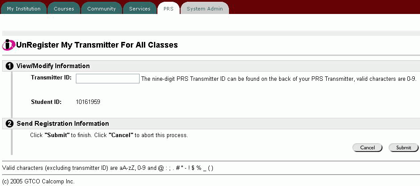Click the Send Registration Information heading
420x186 pixels.
click(62, 124)
